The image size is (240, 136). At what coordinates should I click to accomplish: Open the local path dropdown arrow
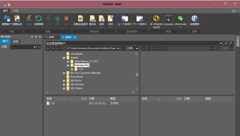click(118, 48)
